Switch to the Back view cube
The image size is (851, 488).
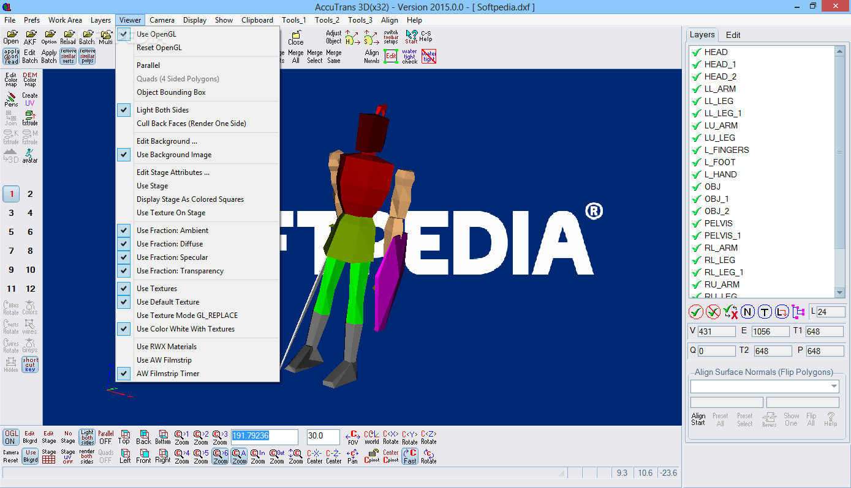(x=143, y=437)
